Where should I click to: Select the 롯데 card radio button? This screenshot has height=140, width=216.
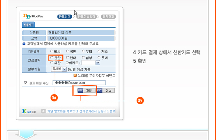click(99, 57)
